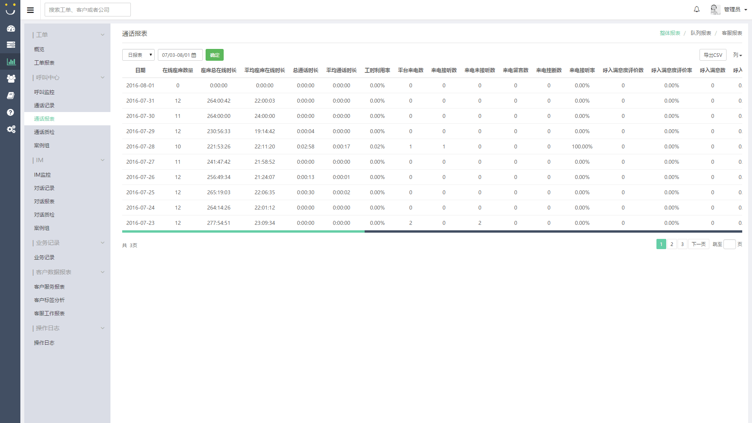Go to page 2 of results

(671, 244)
